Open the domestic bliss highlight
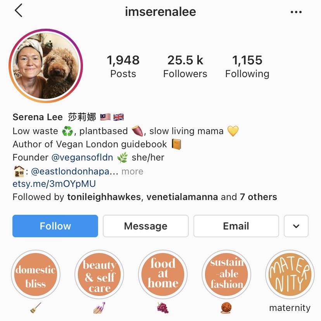 click(36, 274)
